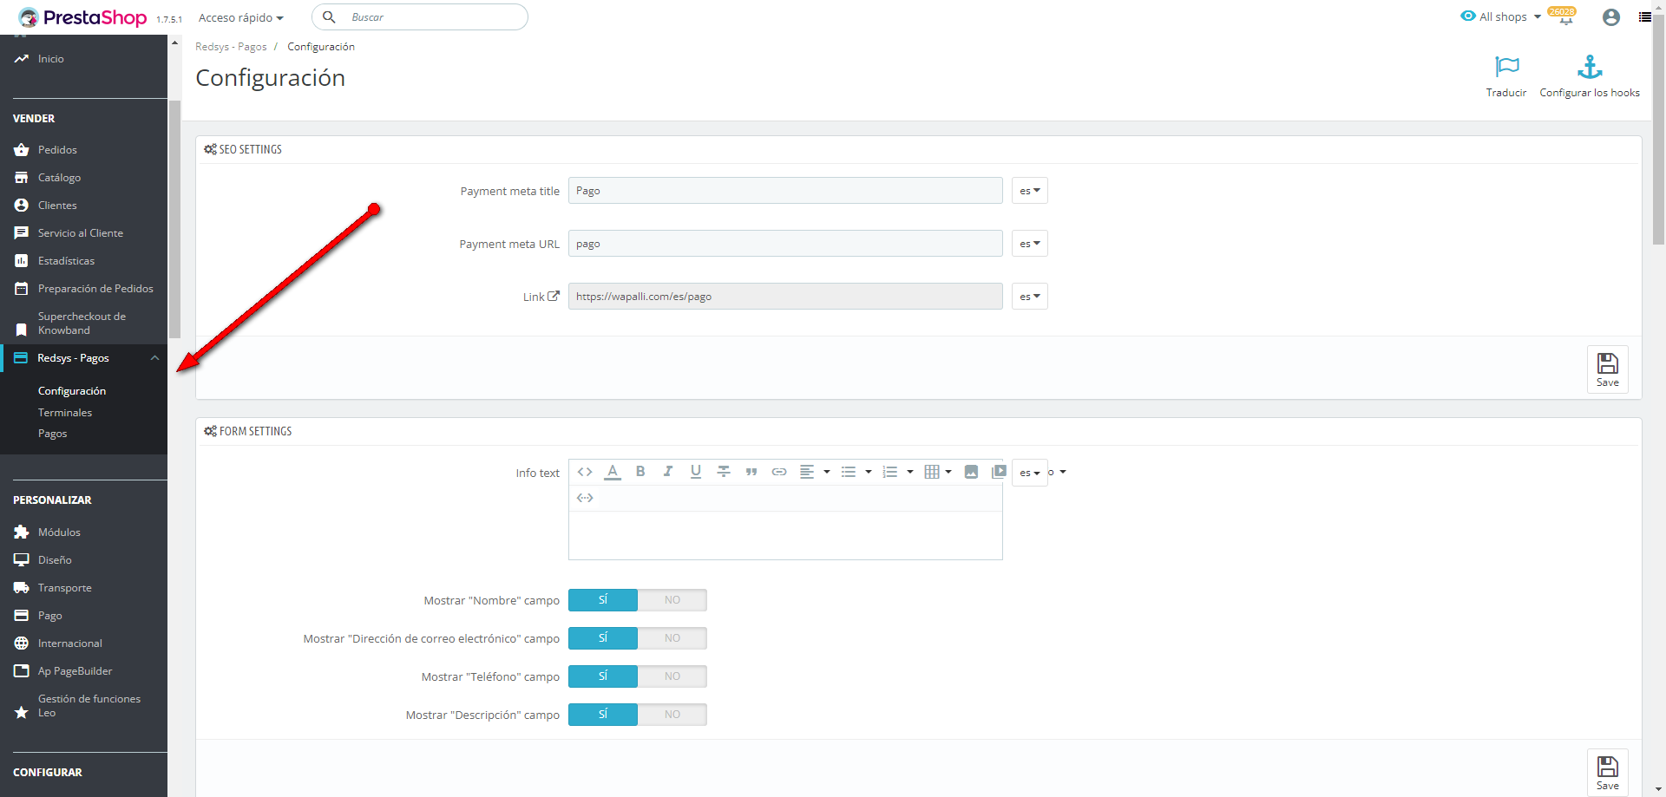The image size is (1666, 797).
Task: Set Mostrar "Teléfono" campo to SÍ
Action: pos(603,676)
